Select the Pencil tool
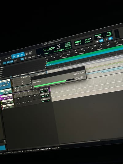123x164 pixels. (x=30, y=53)
